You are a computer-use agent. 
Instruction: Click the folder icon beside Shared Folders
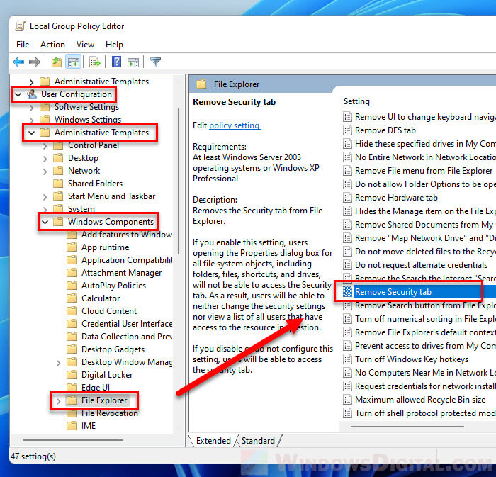pos(58,184)
